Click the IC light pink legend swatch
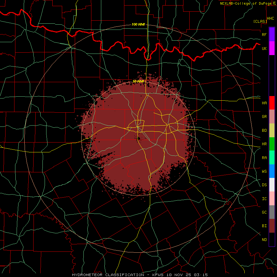This screenshot has height=277, width=277. click(x=272, y=199)
